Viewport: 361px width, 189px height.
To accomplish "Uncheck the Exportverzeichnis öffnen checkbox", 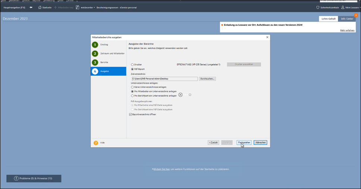I will pyautogui.click(x=130, y=114).
